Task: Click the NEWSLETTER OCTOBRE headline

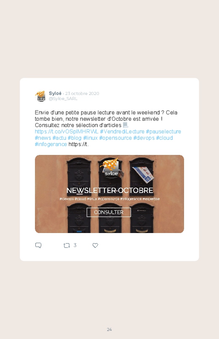Action: (110, 190)
